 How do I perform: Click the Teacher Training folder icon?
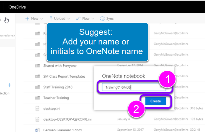coord(38,98)
